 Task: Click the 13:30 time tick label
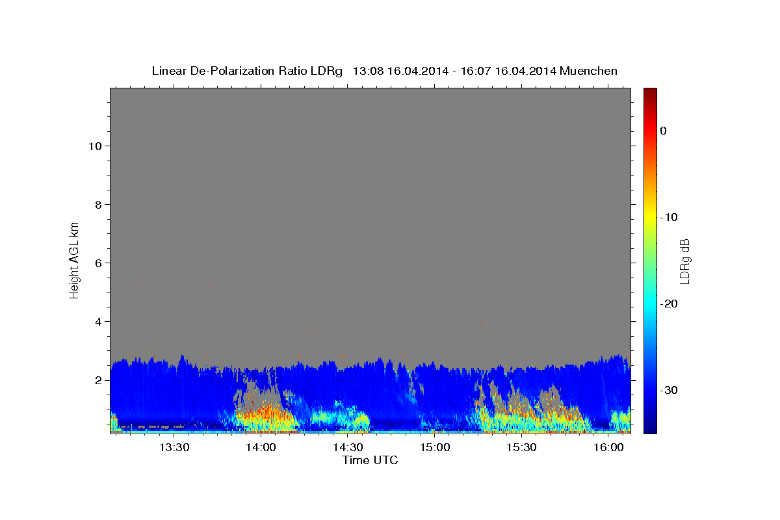(x=175, y=448)
